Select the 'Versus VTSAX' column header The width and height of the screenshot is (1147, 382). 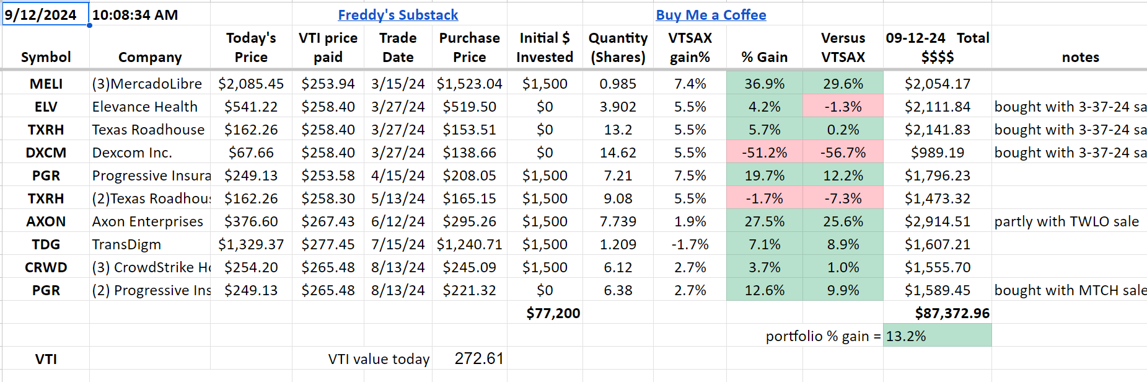click(x=843, y=48)
